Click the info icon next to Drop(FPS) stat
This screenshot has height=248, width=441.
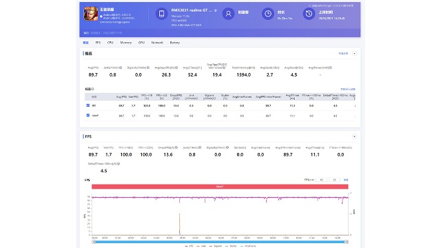[176, 147]
